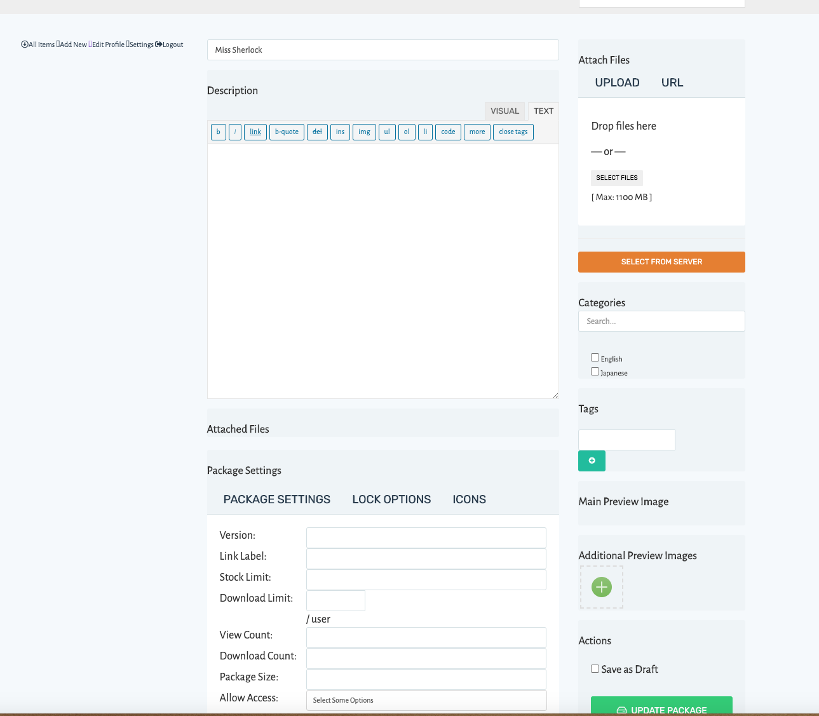Viewport: 819px width, 716px height.
Task: Switch editor to Visual tab
Action: point(504,111)
